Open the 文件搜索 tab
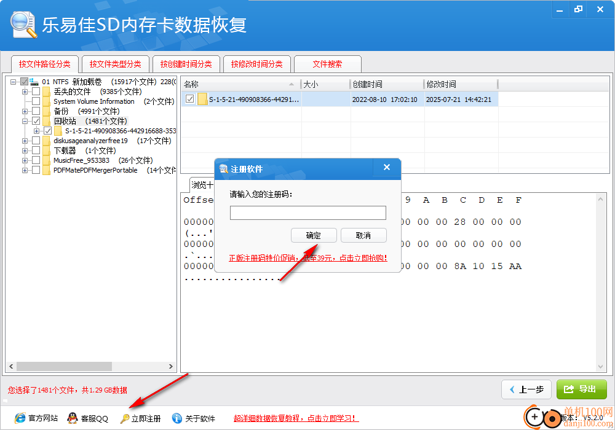The image size is (615, 430). pyautogui.click(x=327, y=64)
